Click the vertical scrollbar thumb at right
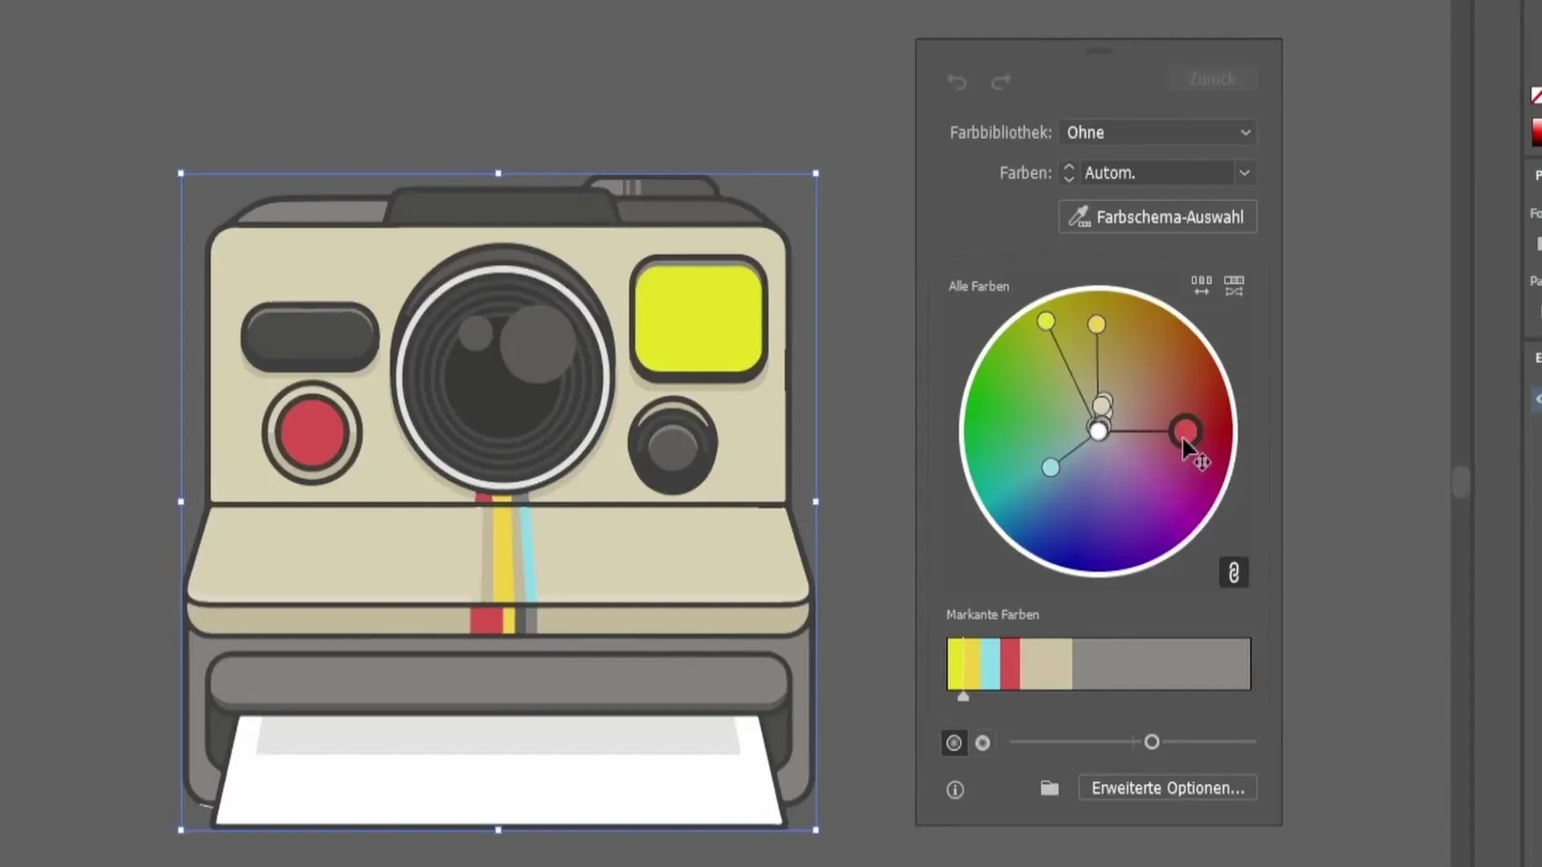 (1461, 482)
